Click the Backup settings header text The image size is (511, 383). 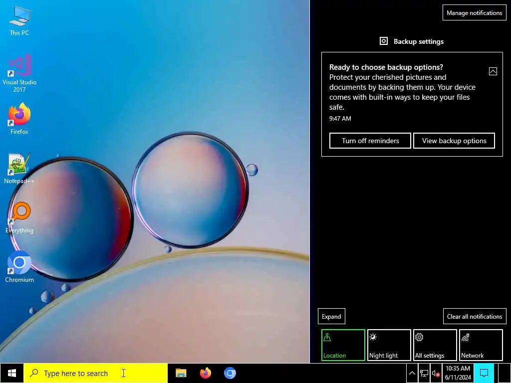419,41
